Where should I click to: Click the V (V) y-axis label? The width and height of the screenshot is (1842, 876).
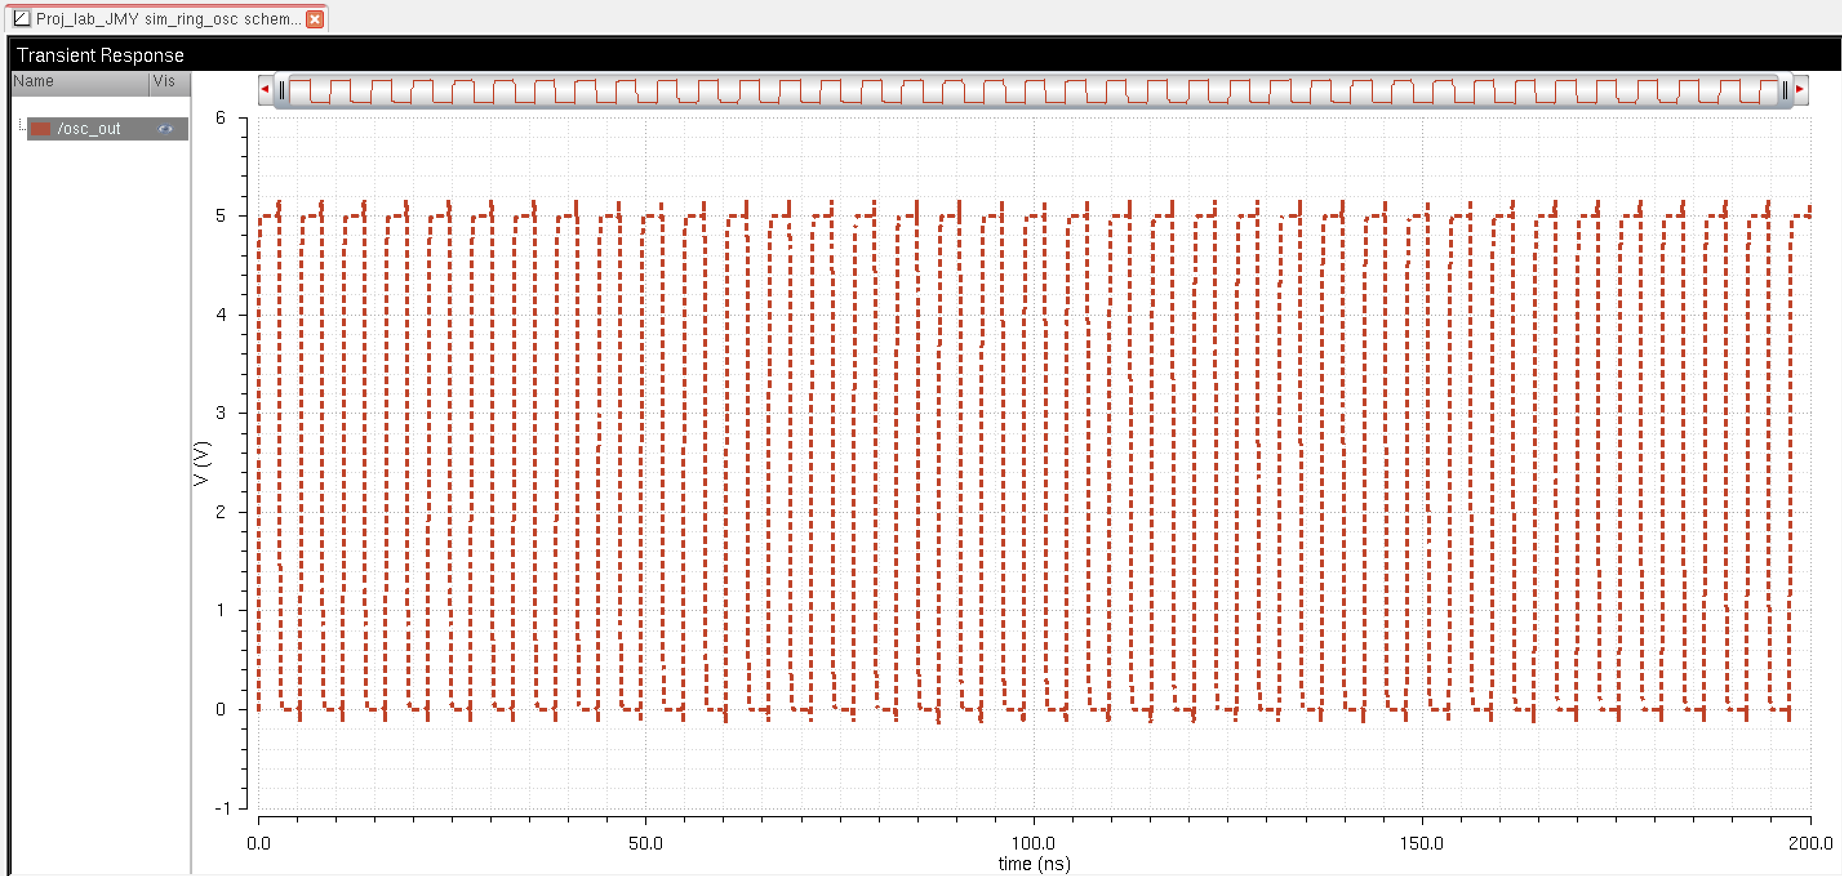(202, 463)
